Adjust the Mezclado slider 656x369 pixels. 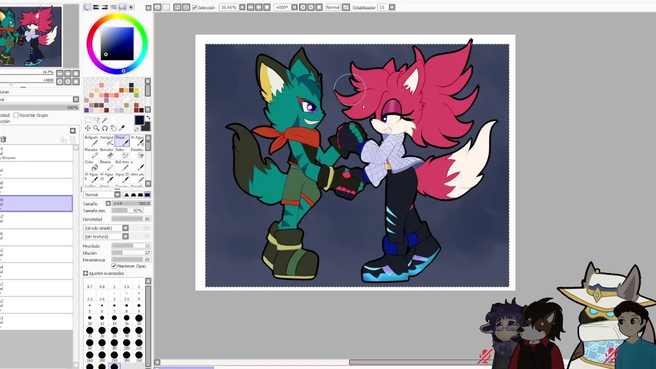(131, 246)
